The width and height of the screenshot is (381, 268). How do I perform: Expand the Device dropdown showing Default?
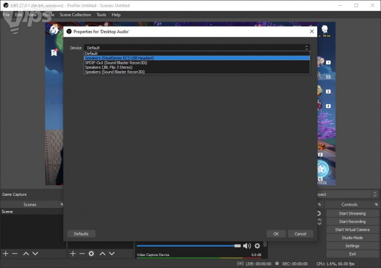click(x=197, y=48)
